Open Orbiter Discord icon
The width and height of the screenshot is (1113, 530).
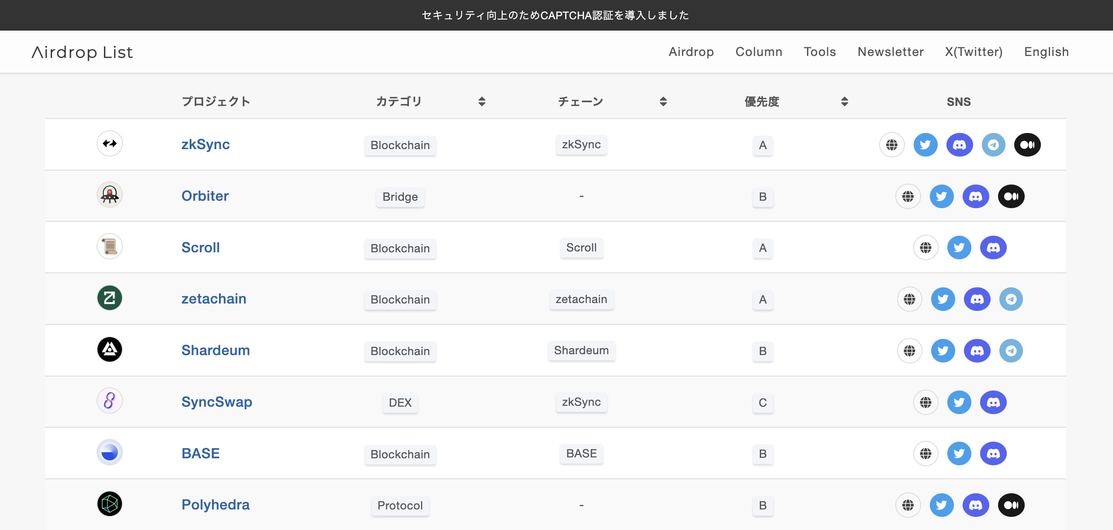click(976, 196)
